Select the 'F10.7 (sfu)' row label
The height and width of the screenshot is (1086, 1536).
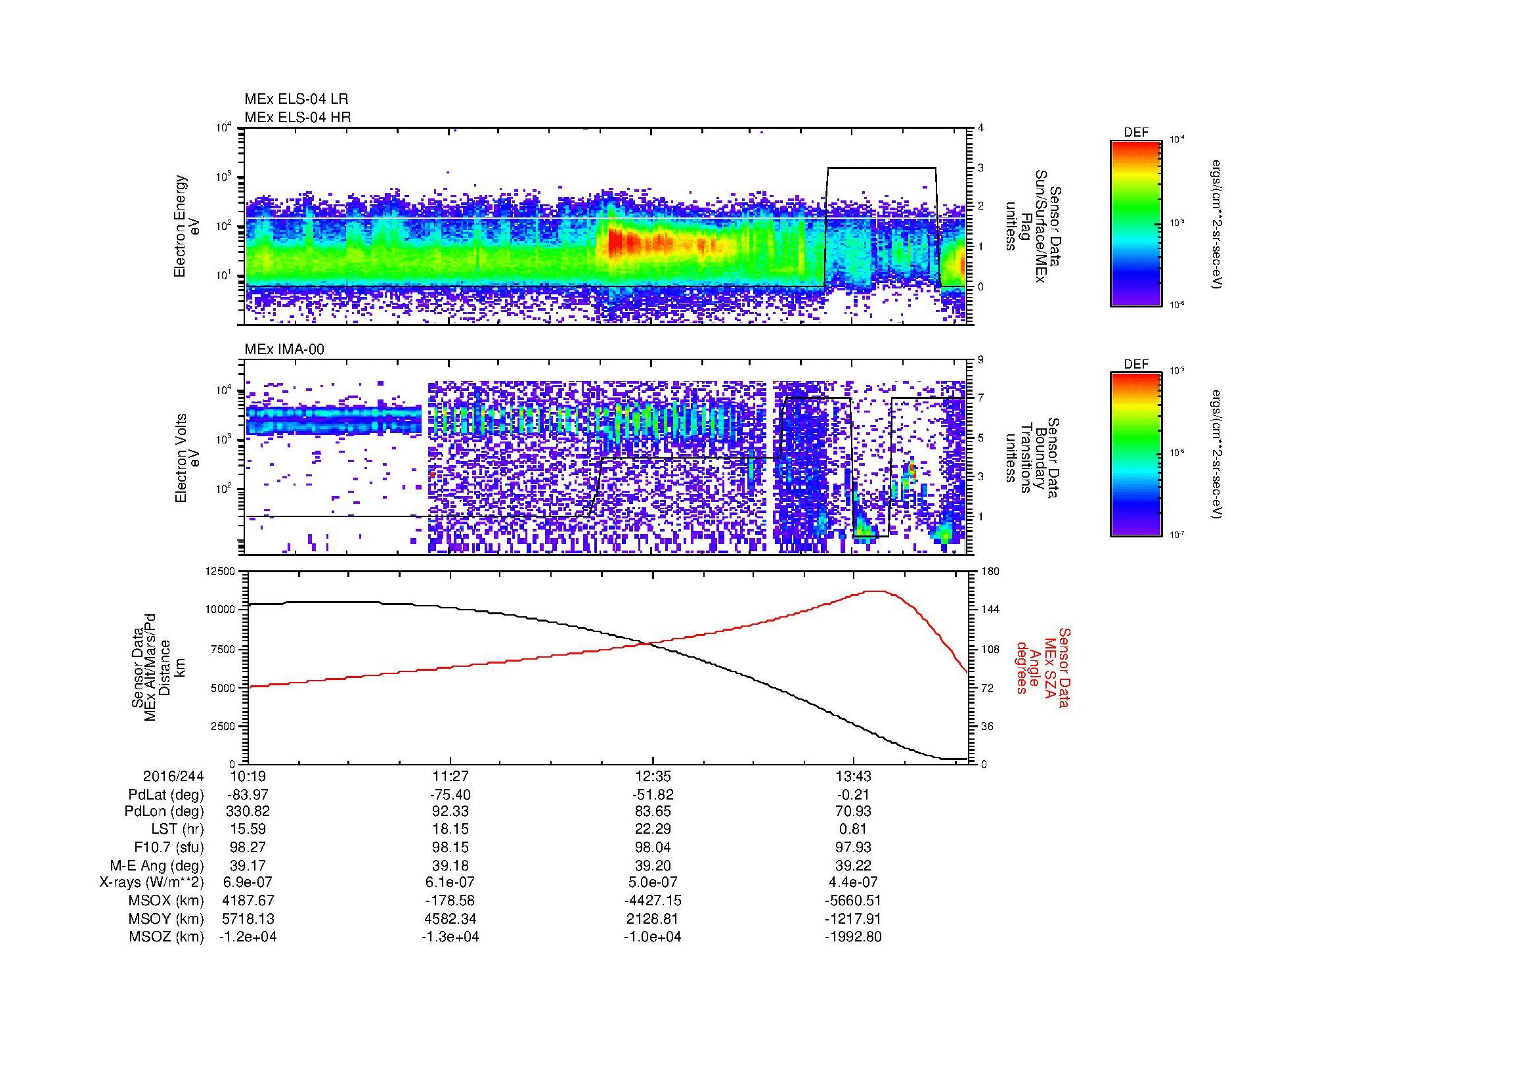pyautogui.click(x=168, y=848)
